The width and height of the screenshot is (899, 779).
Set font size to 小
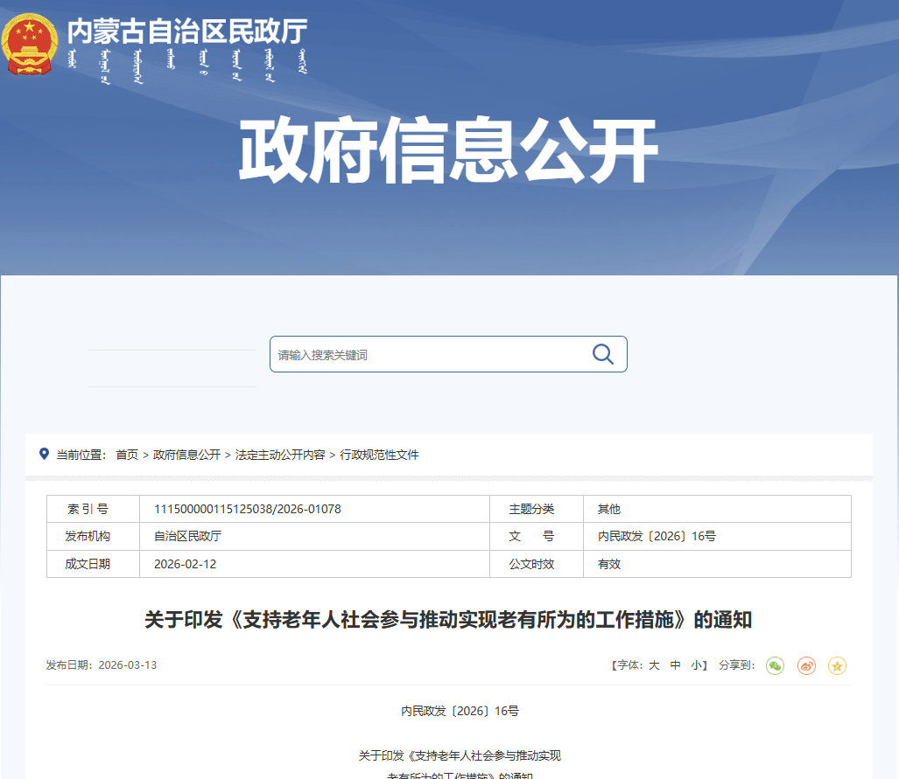tap(696, 665)
